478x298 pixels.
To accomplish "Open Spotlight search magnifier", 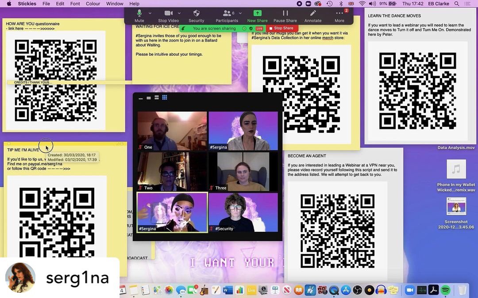I will click(457, 4).
